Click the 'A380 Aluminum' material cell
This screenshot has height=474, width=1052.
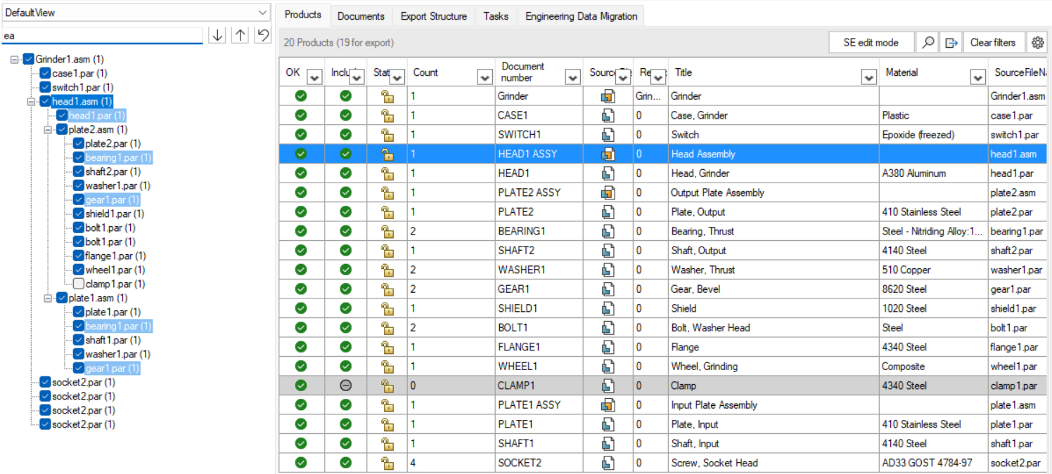click(x=932, y=173)
